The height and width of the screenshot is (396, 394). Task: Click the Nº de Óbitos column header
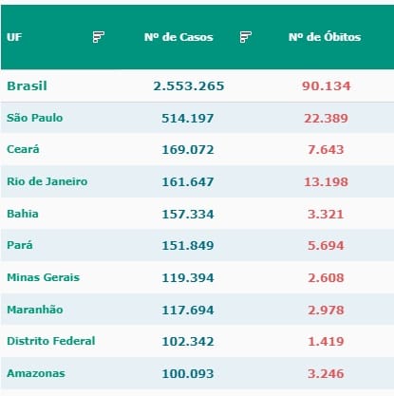point(325,37)
